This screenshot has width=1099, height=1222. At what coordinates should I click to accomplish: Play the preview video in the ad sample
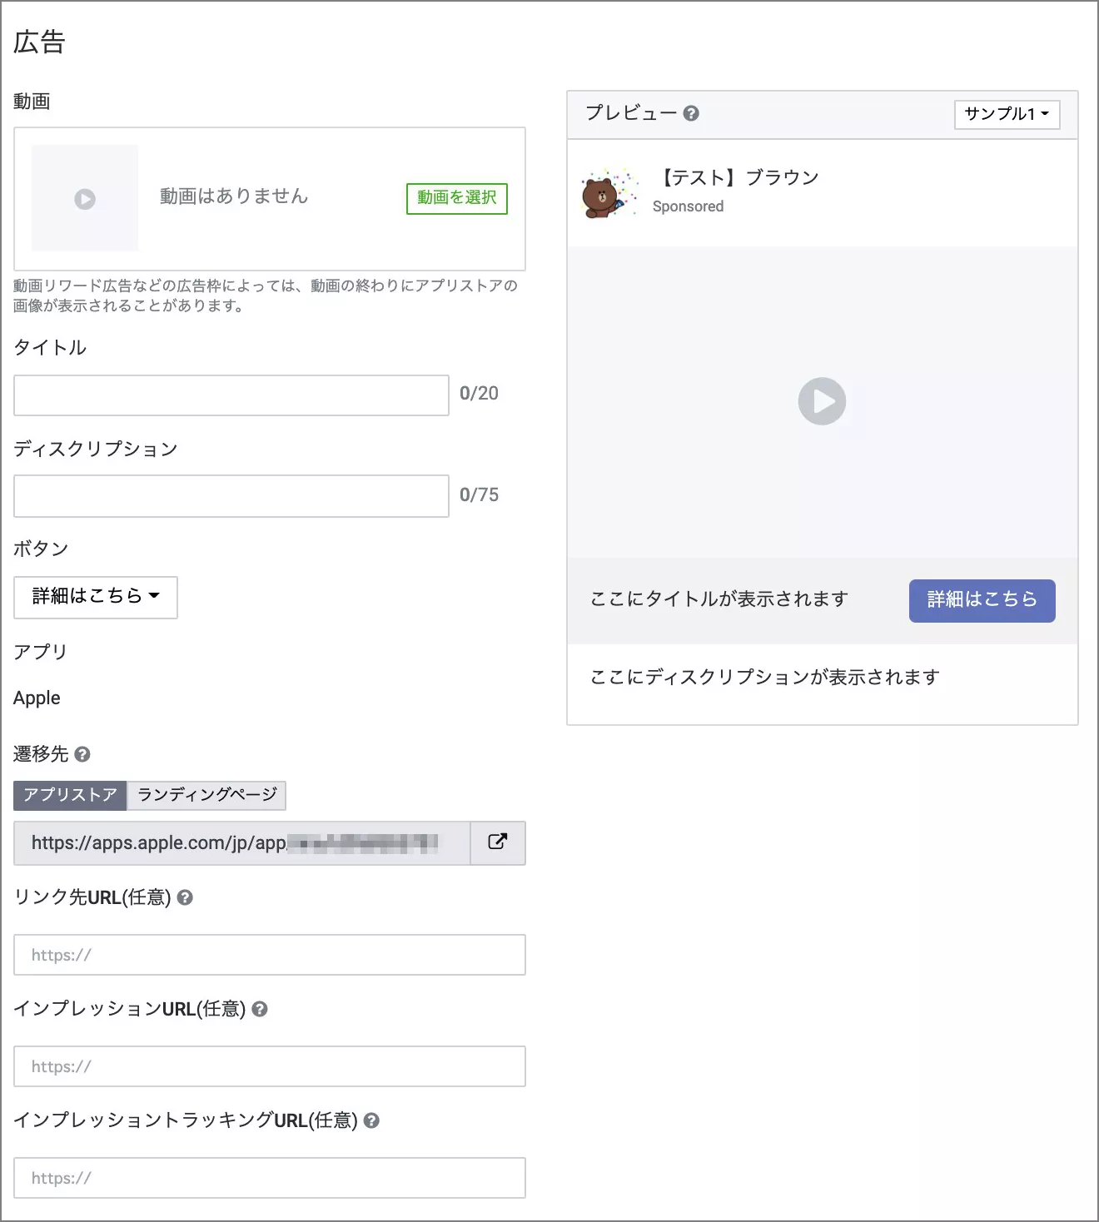[x=822, y=401]
